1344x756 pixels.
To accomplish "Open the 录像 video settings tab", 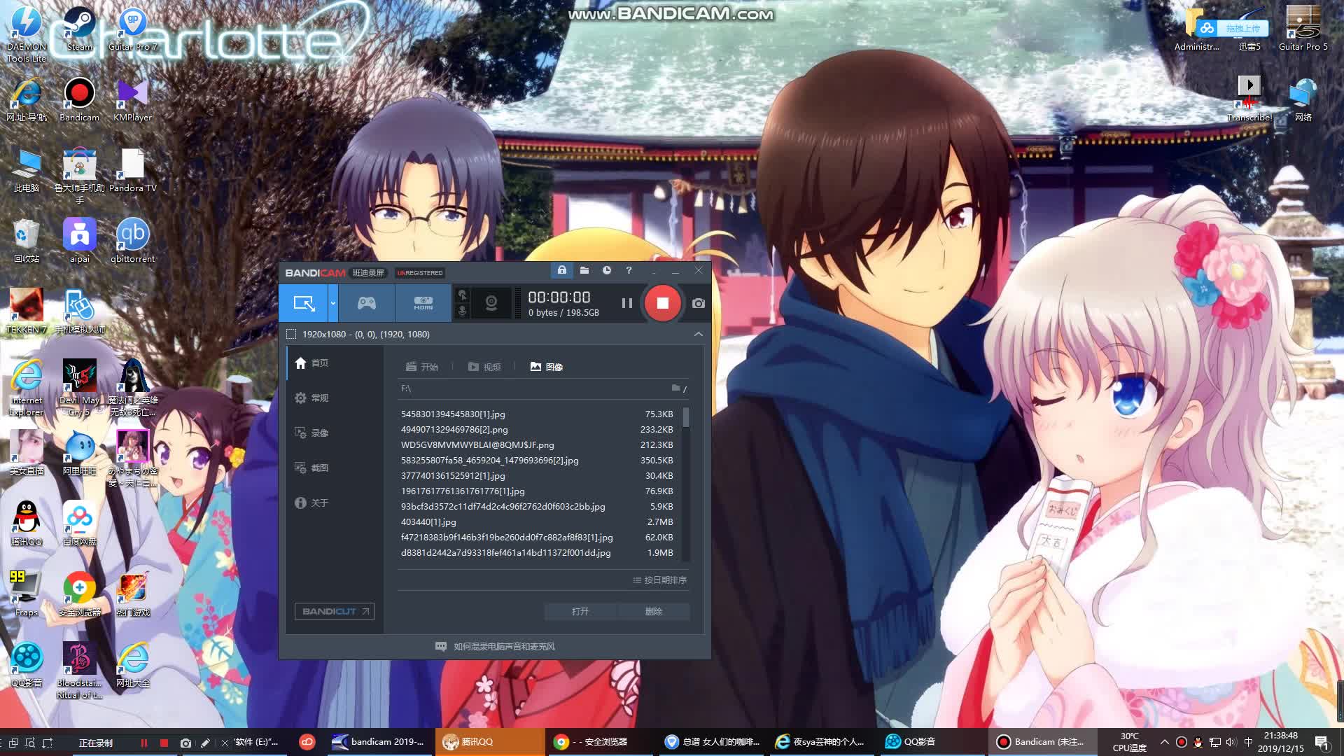I will [x=335, y=433].
